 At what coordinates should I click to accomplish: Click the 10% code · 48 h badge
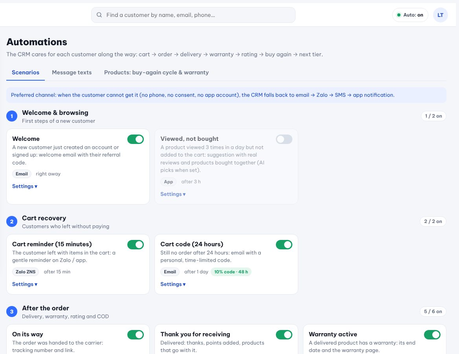(231, 272)
